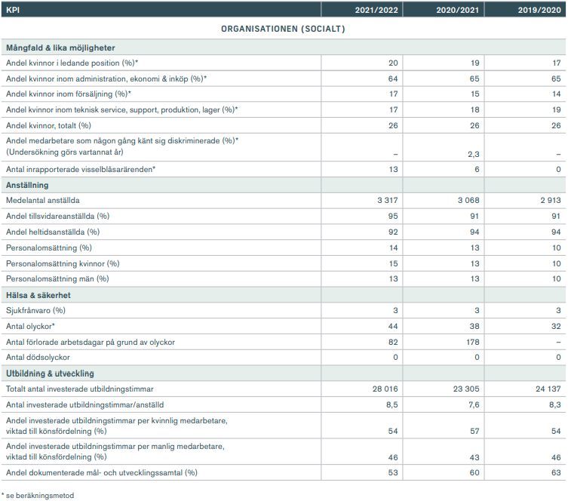The image size is (568, 501).
Task: Select the Sjukfrånvaro (%) label
Action: (36, 310)
